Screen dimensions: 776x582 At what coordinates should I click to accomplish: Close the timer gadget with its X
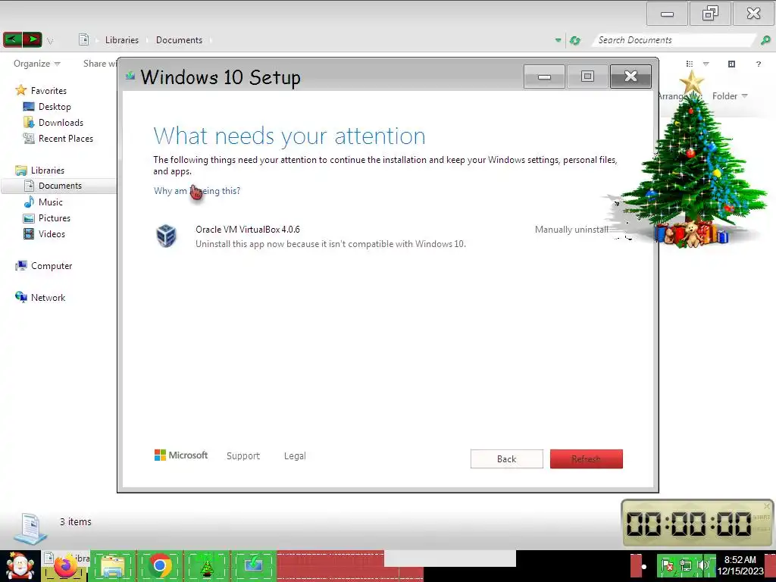[767, 505]
